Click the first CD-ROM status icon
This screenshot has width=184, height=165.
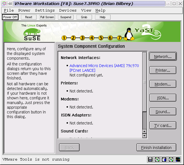pos(157,159)
